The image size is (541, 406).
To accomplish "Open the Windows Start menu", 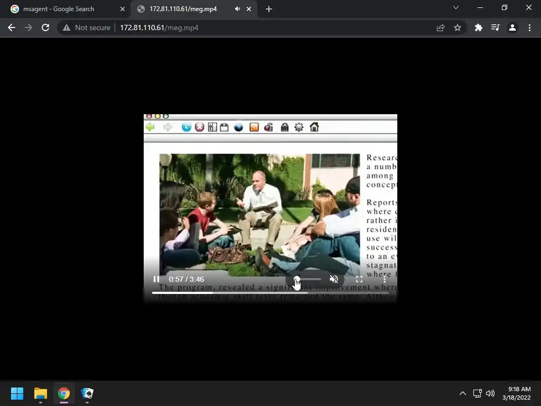I will tap(17, 393).
